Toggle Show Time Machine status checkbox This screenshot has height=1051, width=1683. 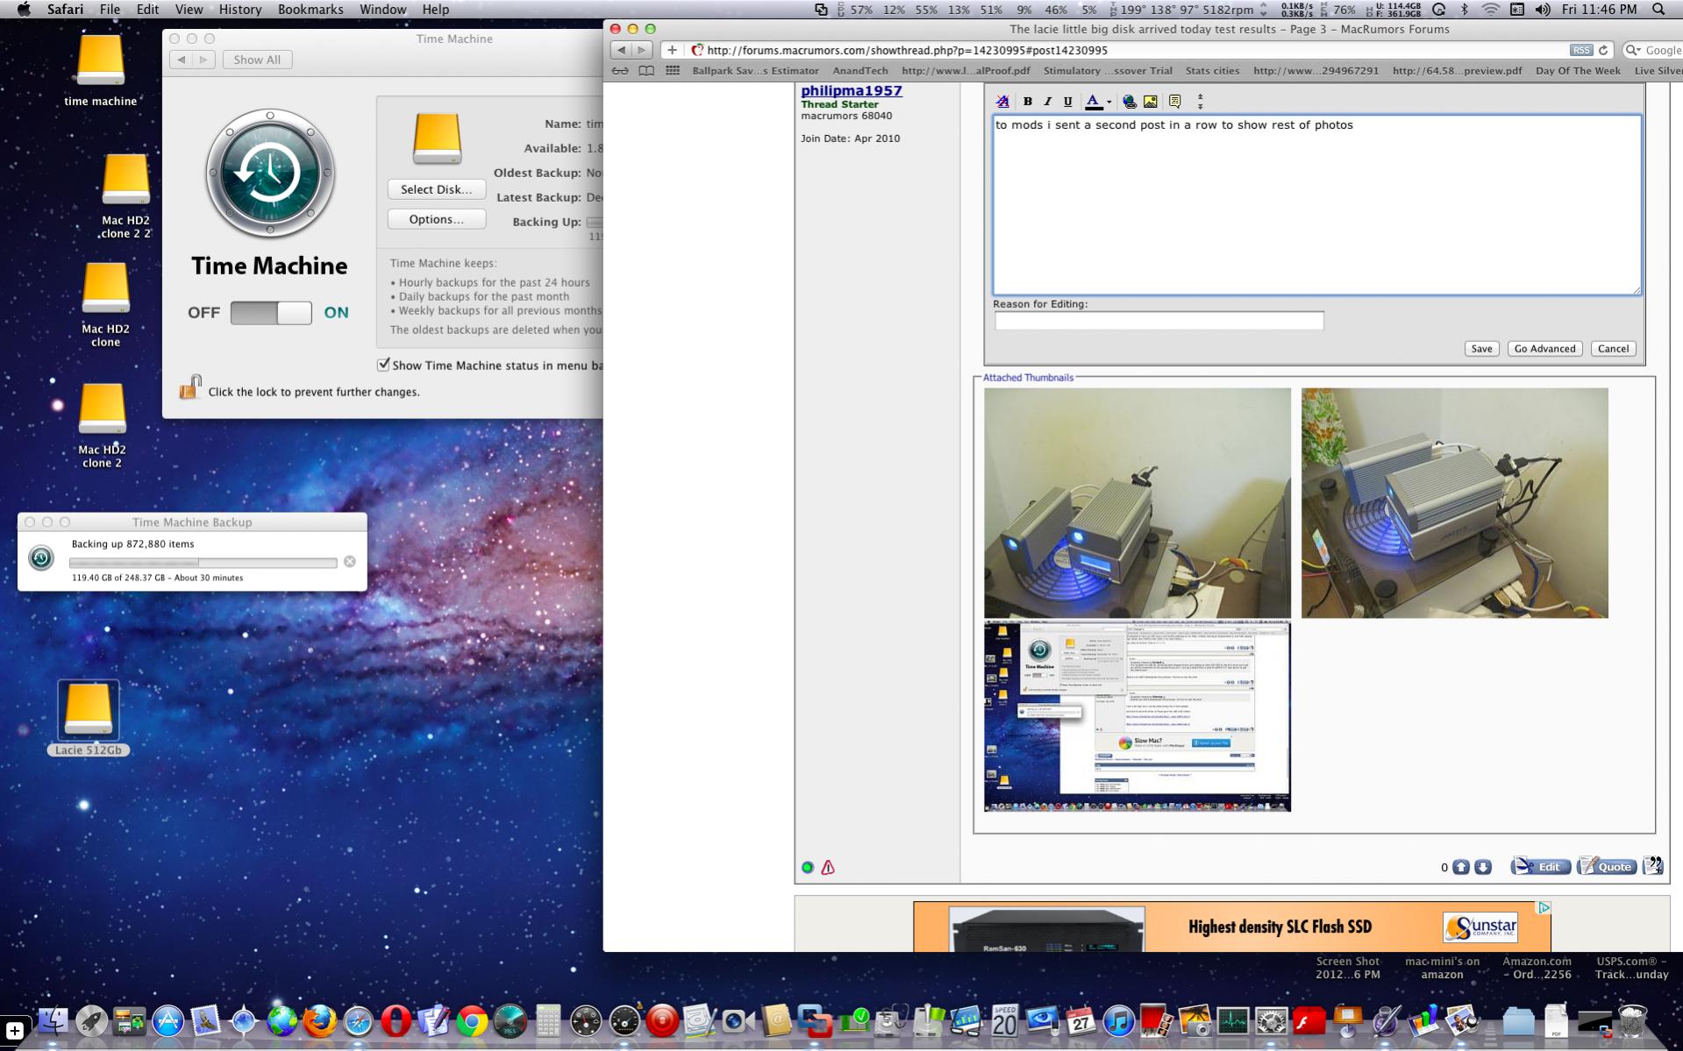click(383, 365)
